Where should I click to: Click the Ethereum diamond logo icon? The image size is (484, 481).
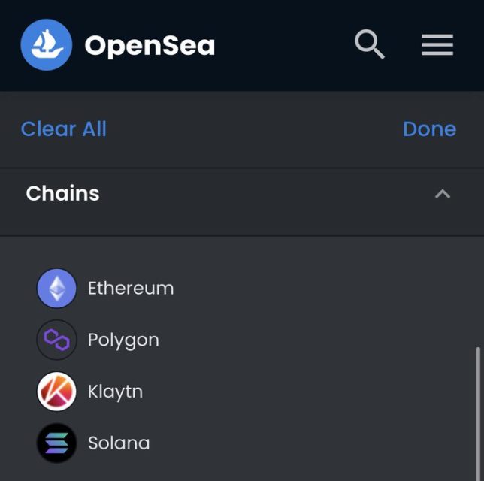56,288
